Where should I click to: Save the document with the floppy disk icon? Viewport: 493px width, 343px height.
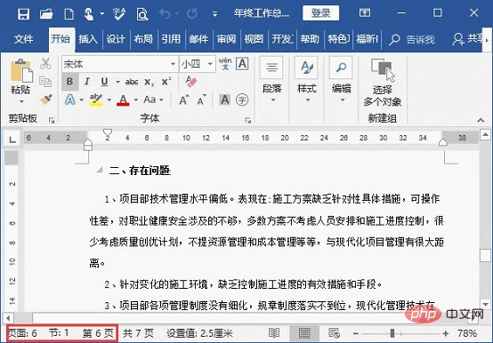23,14
